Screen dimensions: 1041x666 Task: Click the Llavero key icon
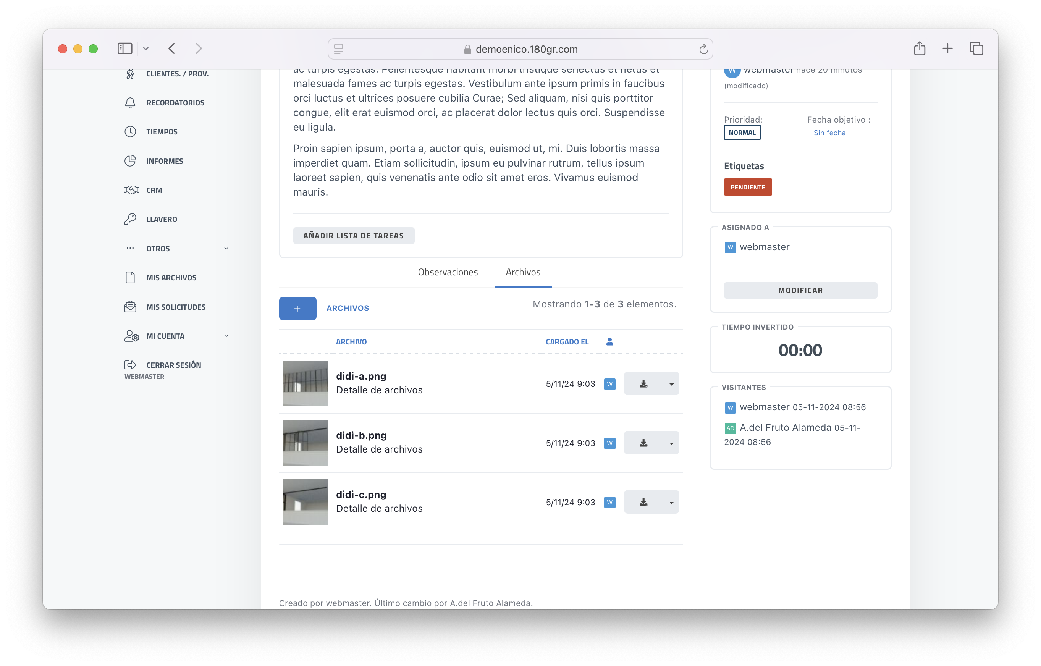[130, 219]
